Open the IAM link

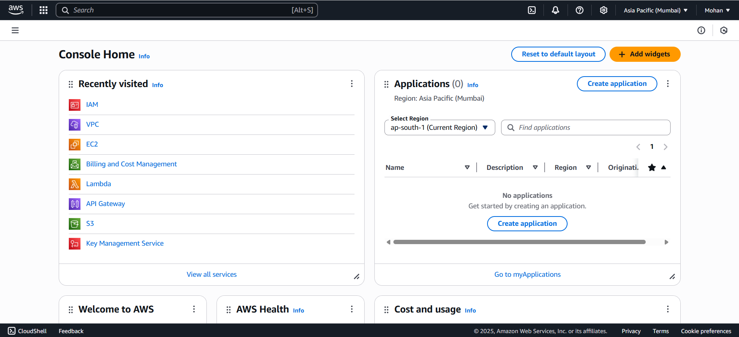coord(92,105)
